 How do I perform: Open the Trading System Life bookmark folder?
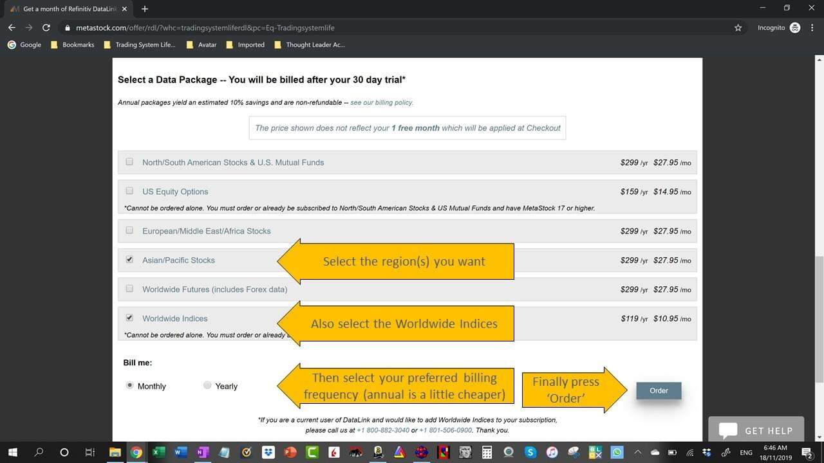coord(139,44)
